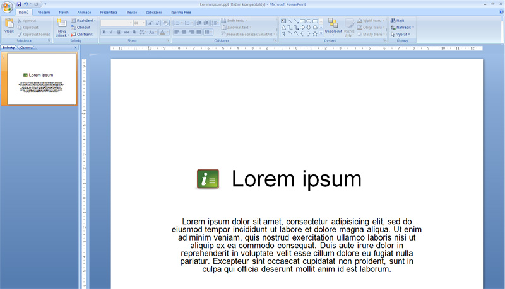The width and height of the screenshot is (505, 289).
Task: Decrease the list indent level
Action: tap(199, 23)
